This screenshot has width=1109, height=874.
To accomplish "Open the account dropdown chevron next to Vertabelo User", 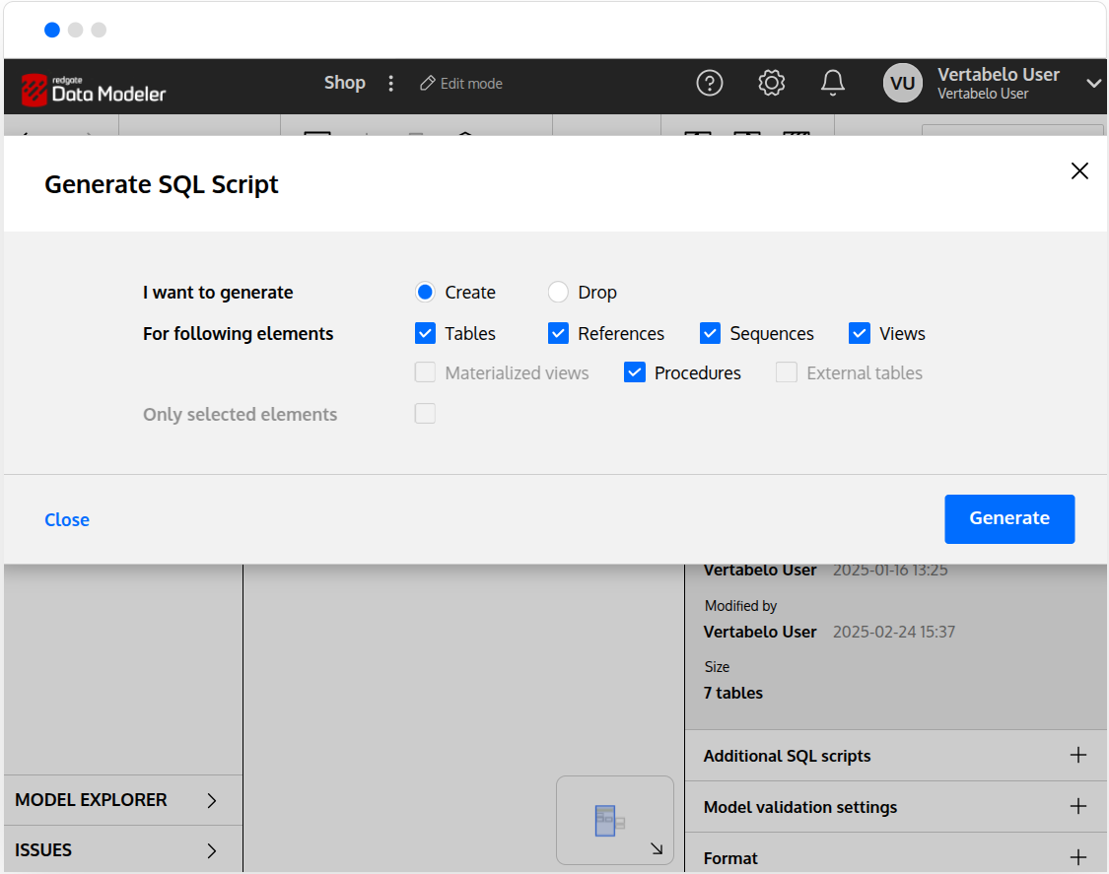I will pos(1092,84).
